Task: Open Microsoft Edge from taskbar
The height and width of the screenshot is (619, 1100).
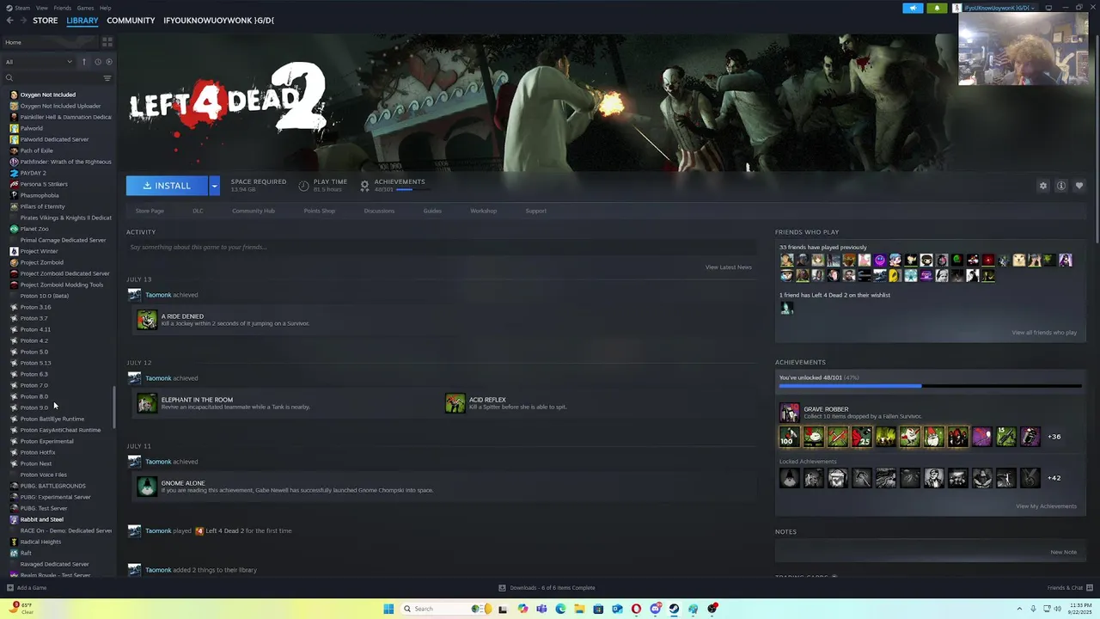Action: [560, 609]
